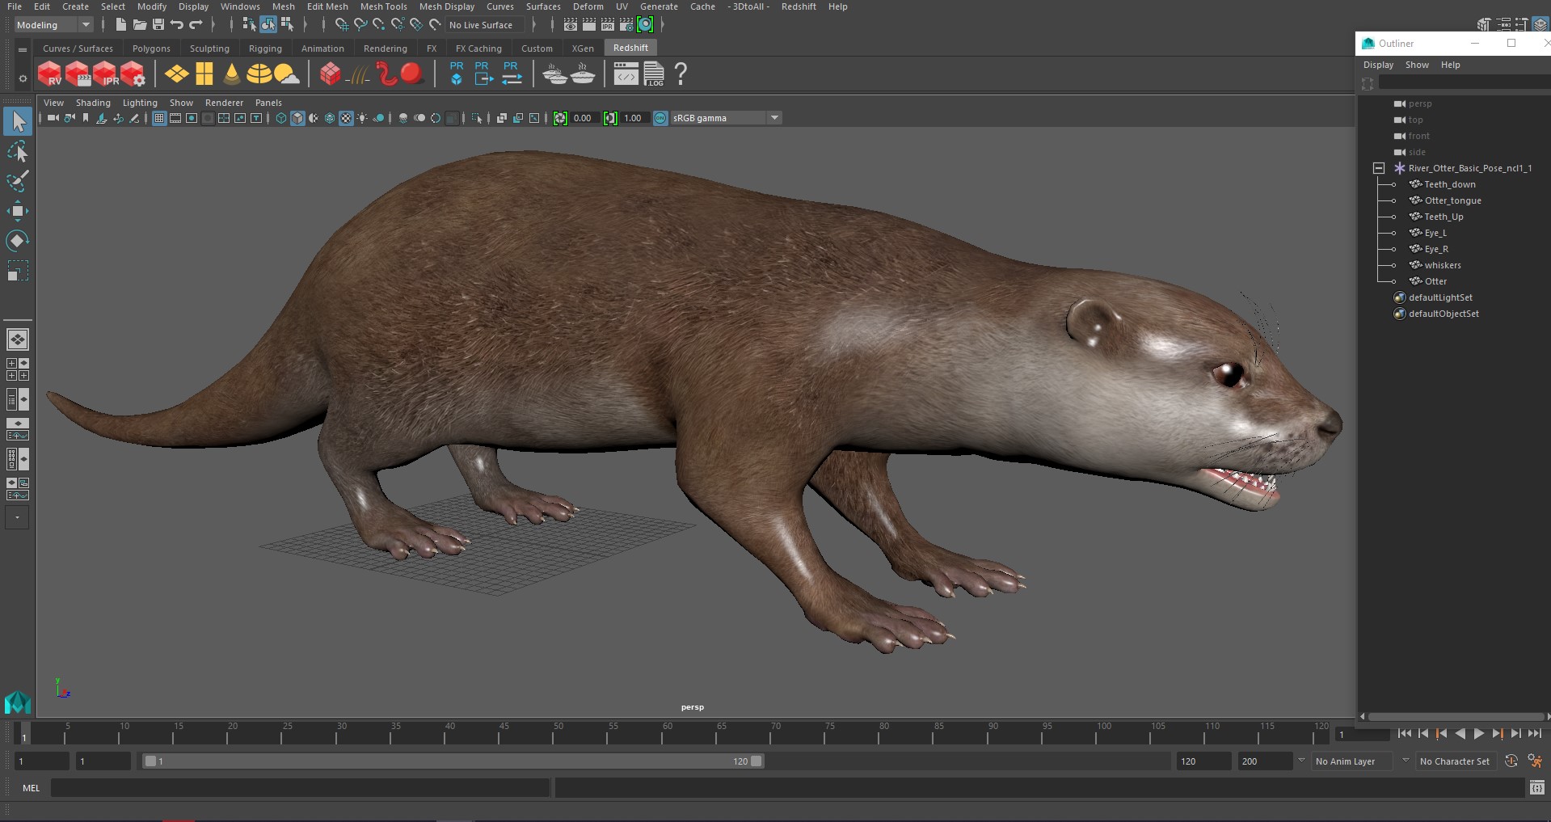
Task: Click the Save Scene disk icon
Action: click(x=158, y=25)
